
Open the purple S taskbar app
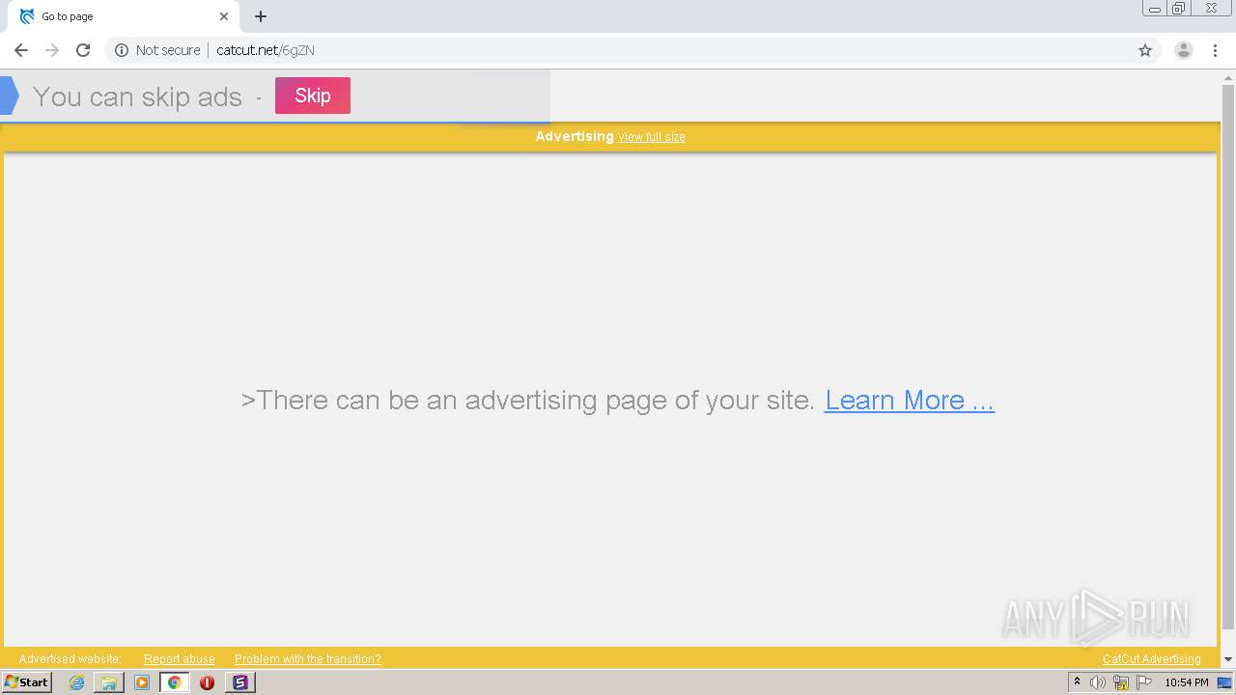(239, 682)
